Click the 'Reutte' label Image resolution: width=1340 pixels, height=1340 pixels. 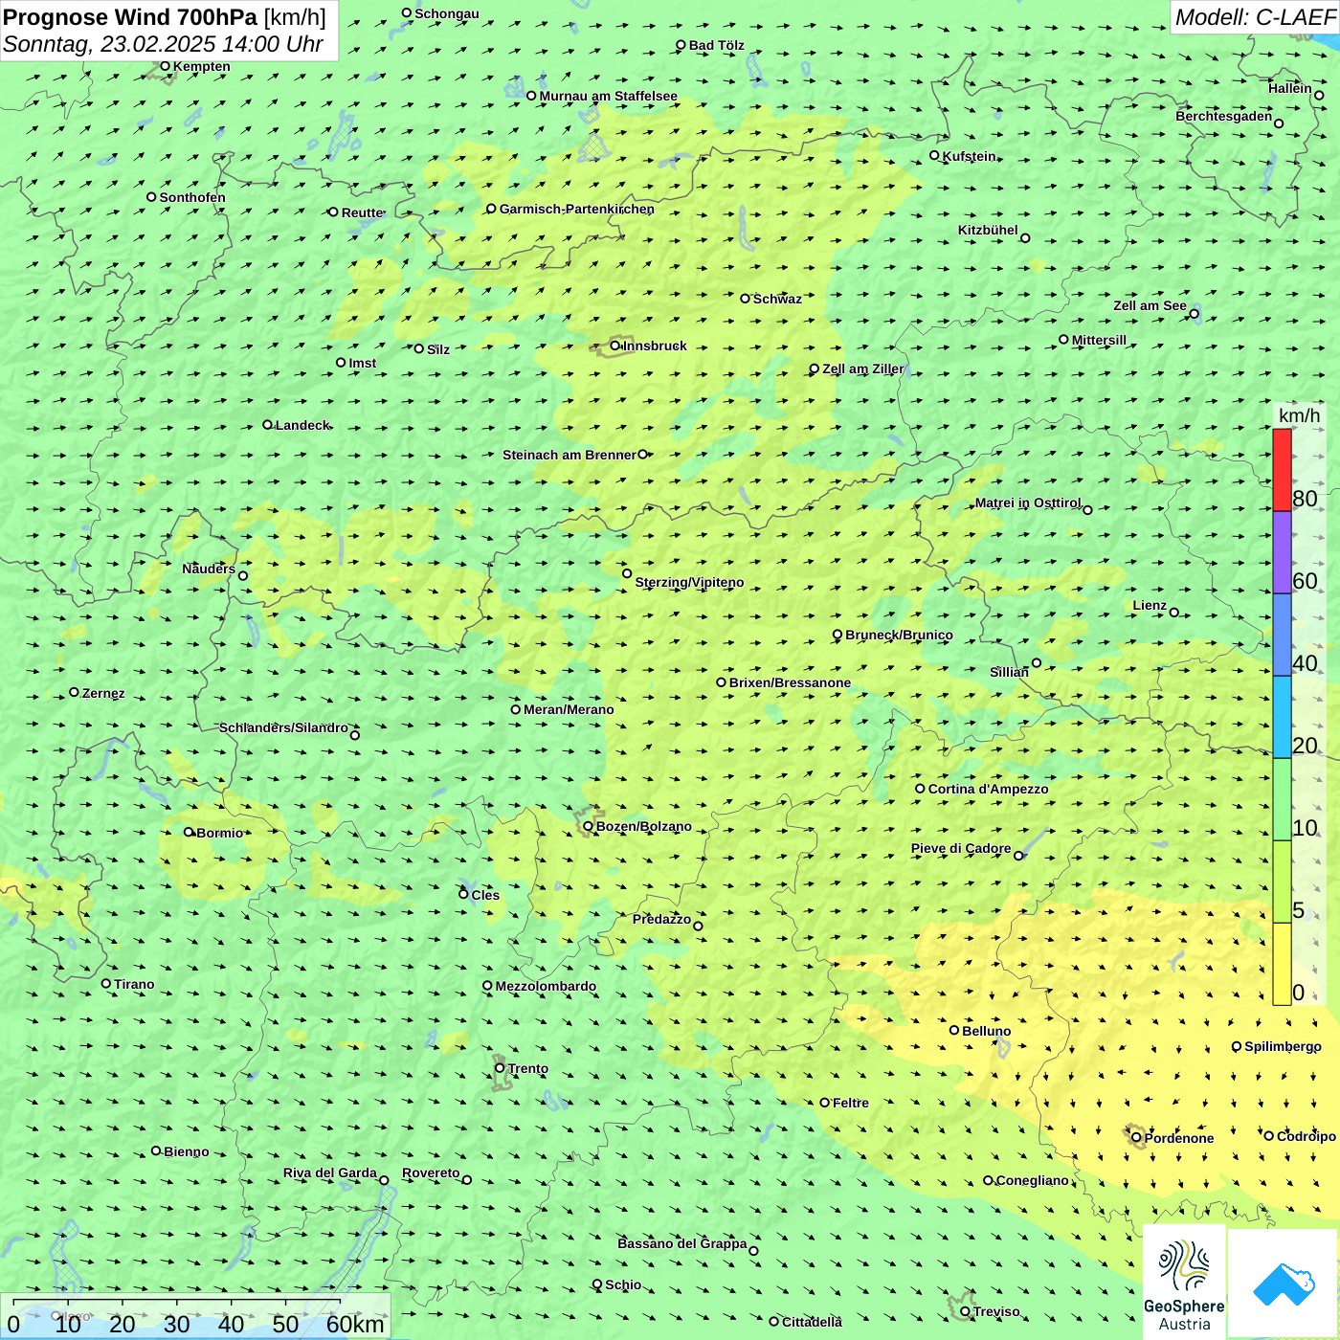(x=363, y=212)
